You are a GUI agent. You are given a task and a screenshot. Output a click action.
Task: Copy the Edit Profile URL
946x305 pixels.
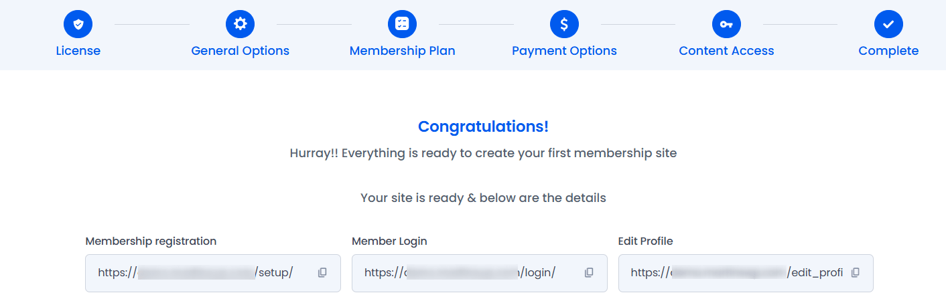856,273
